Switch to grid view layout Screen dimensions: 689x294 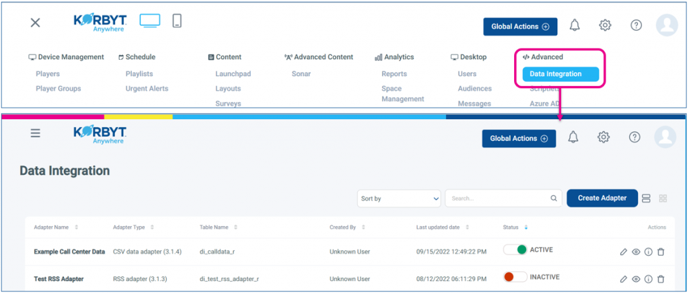(x=663, y=198)
